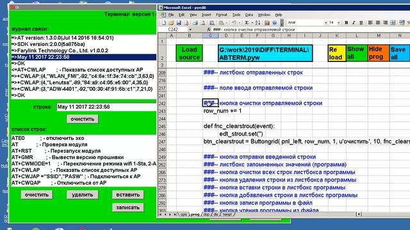Open the View menu in Excel
Image resolution: width=410 pixels, height=230 pixels.
pos(193,15)
